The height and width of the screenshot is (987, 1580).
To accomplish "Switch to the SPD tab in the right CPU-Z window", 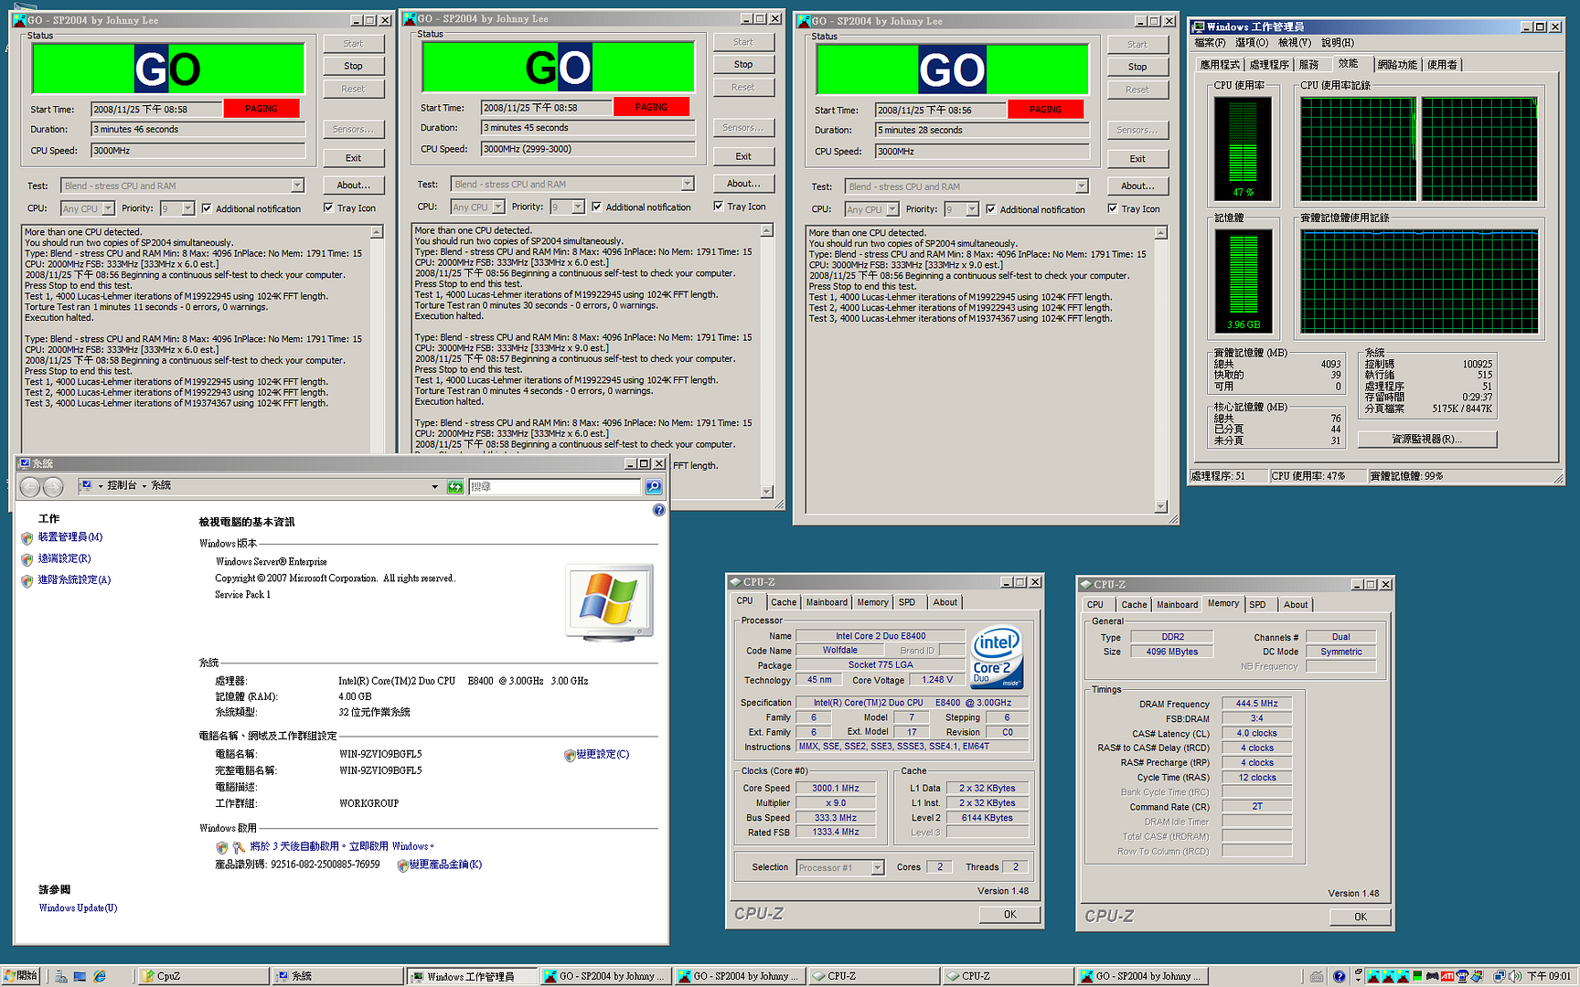I will (1258, 605).
